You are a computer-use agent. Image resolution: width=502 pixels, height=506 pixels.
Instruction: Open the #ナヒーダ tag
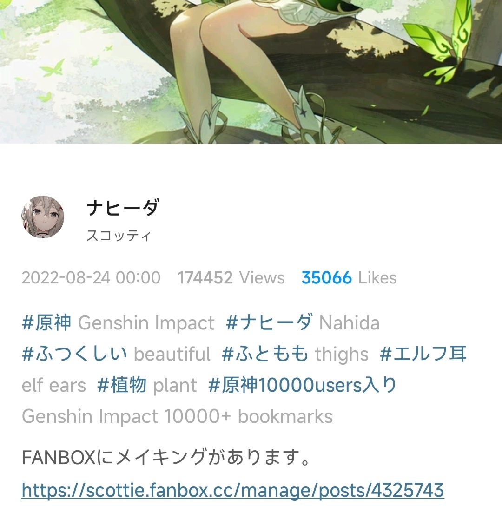tap(269, 322)
